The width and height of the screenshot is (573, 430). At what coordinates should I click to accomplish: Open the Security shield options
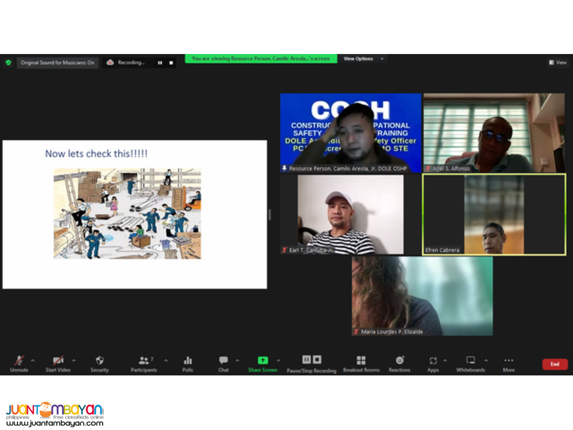[x=99, y=361]
